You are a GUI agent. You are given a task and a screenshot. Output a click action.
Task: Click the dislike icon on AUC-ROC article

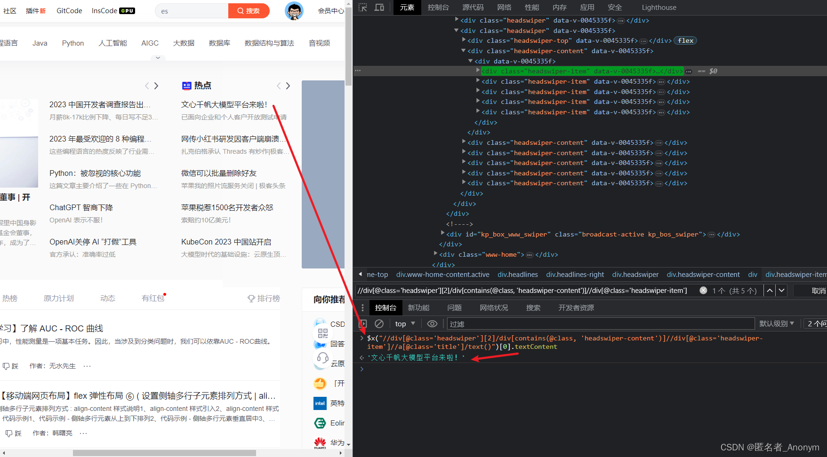coord(7,366)
